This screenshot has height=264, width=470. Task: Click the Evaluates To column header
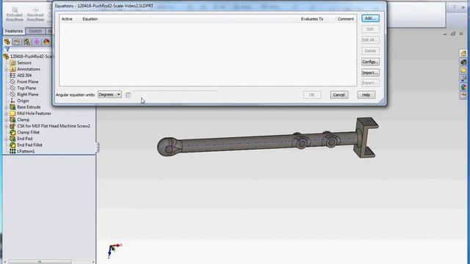tap(311, 19)
